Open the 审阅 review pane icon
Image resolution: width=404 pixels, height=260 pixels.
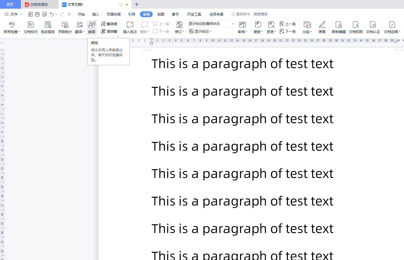(x=242, y=25)
